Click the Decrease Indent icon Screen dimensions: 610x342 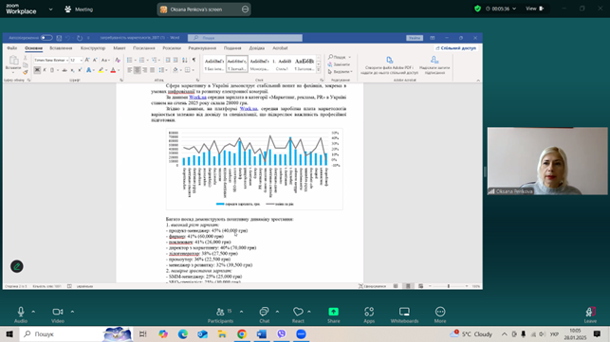click(168, 60)
